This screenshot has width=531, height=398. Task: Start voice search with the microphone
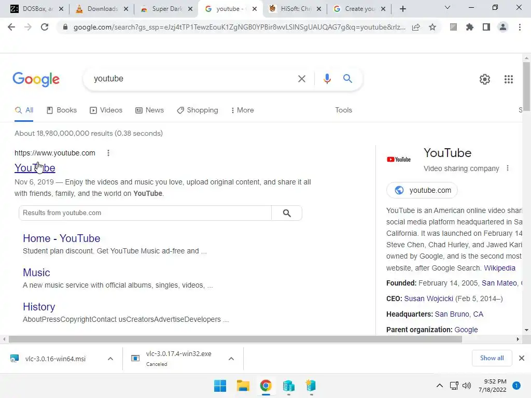(x=327, y=79)
